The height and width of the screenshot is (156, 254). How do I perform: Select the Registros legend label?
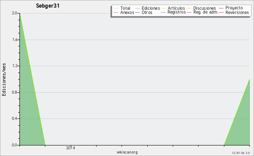pyautogui.click(x=177, y=12)
